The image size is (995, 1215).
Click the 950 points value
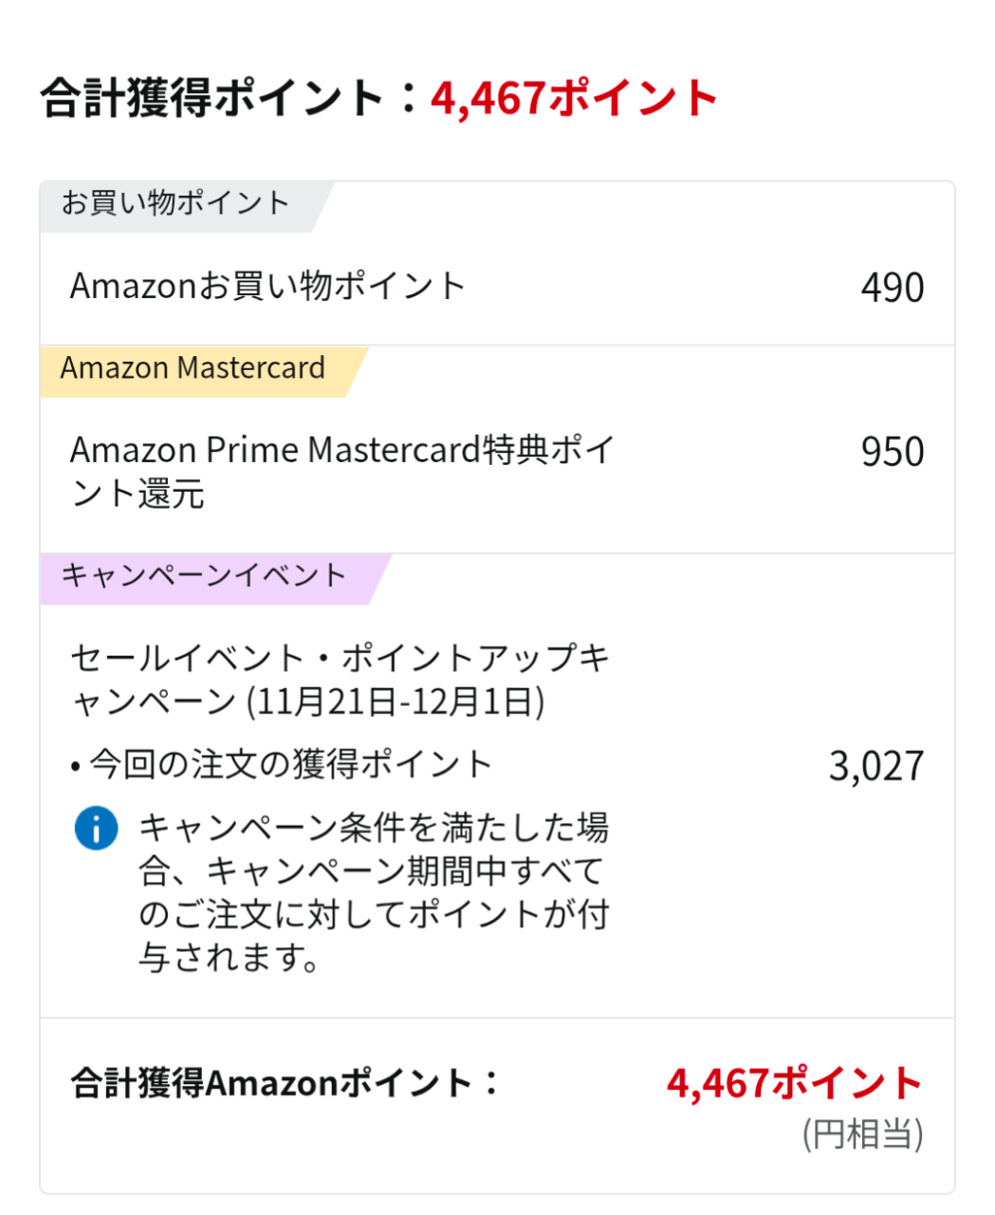click(x=892, y=452)
